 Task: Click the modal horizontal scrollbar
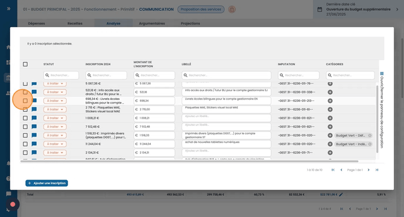click(x=189, y=162)
